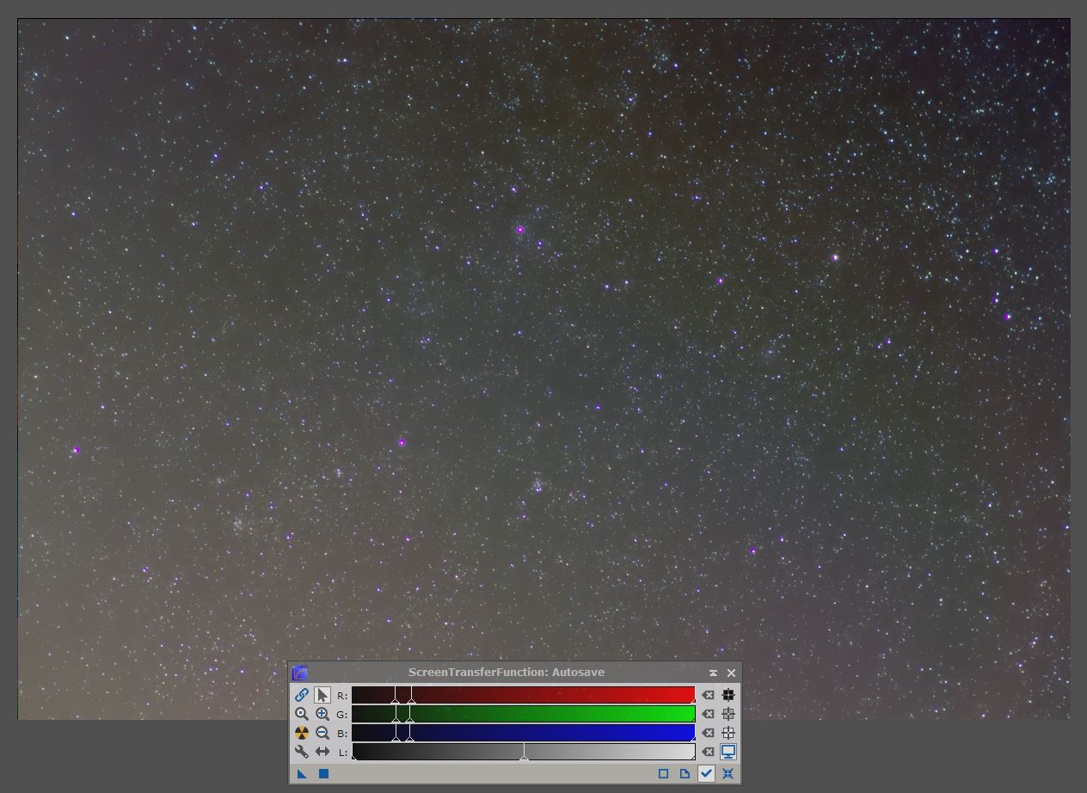The image size is (1087, 793).
Task: Select the zoom in mode icon
Action: [x=322, y=714]
